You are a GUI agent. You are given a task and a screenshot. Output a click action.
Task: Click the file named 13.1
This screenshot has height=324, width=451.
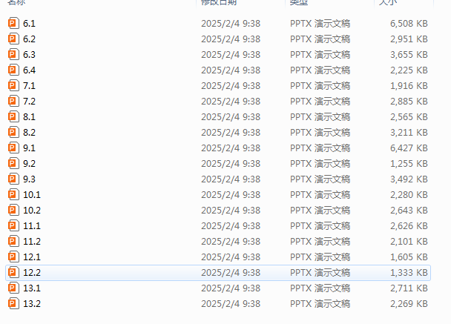pos(32,288)
